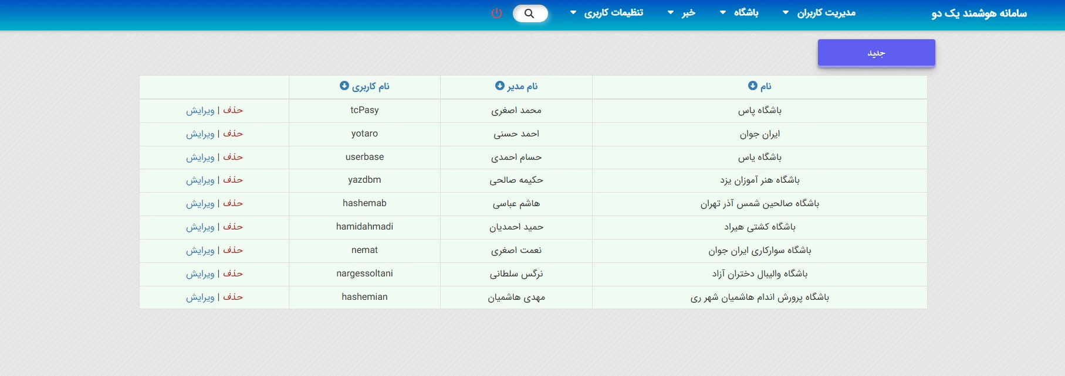Select the club name باشگاه پاس

coord(760,110)
